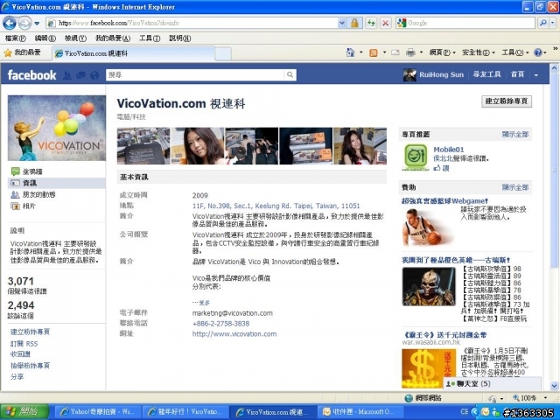Viewport: 560px width, 420px height.
Task: Click the red Stop loading icon
Action: click(x=385, y=24)
